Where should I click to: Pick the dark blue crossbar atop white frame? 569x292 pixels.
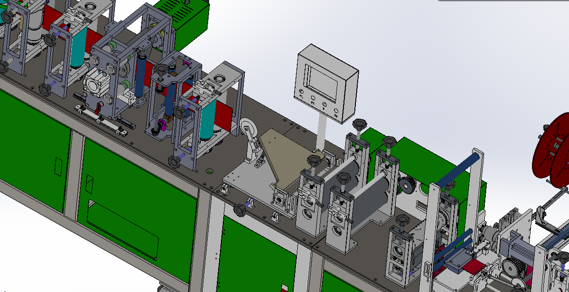coord(459,170)
